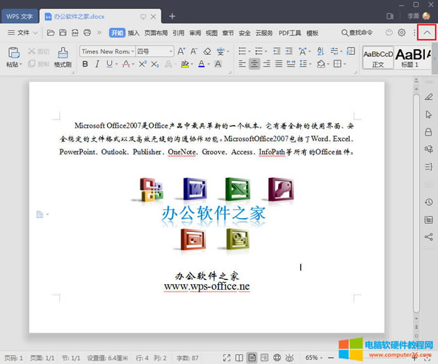Viewport: 438px width, 364px height.
Task: Open the share icon in right sidebar
Action: point(428,238)
